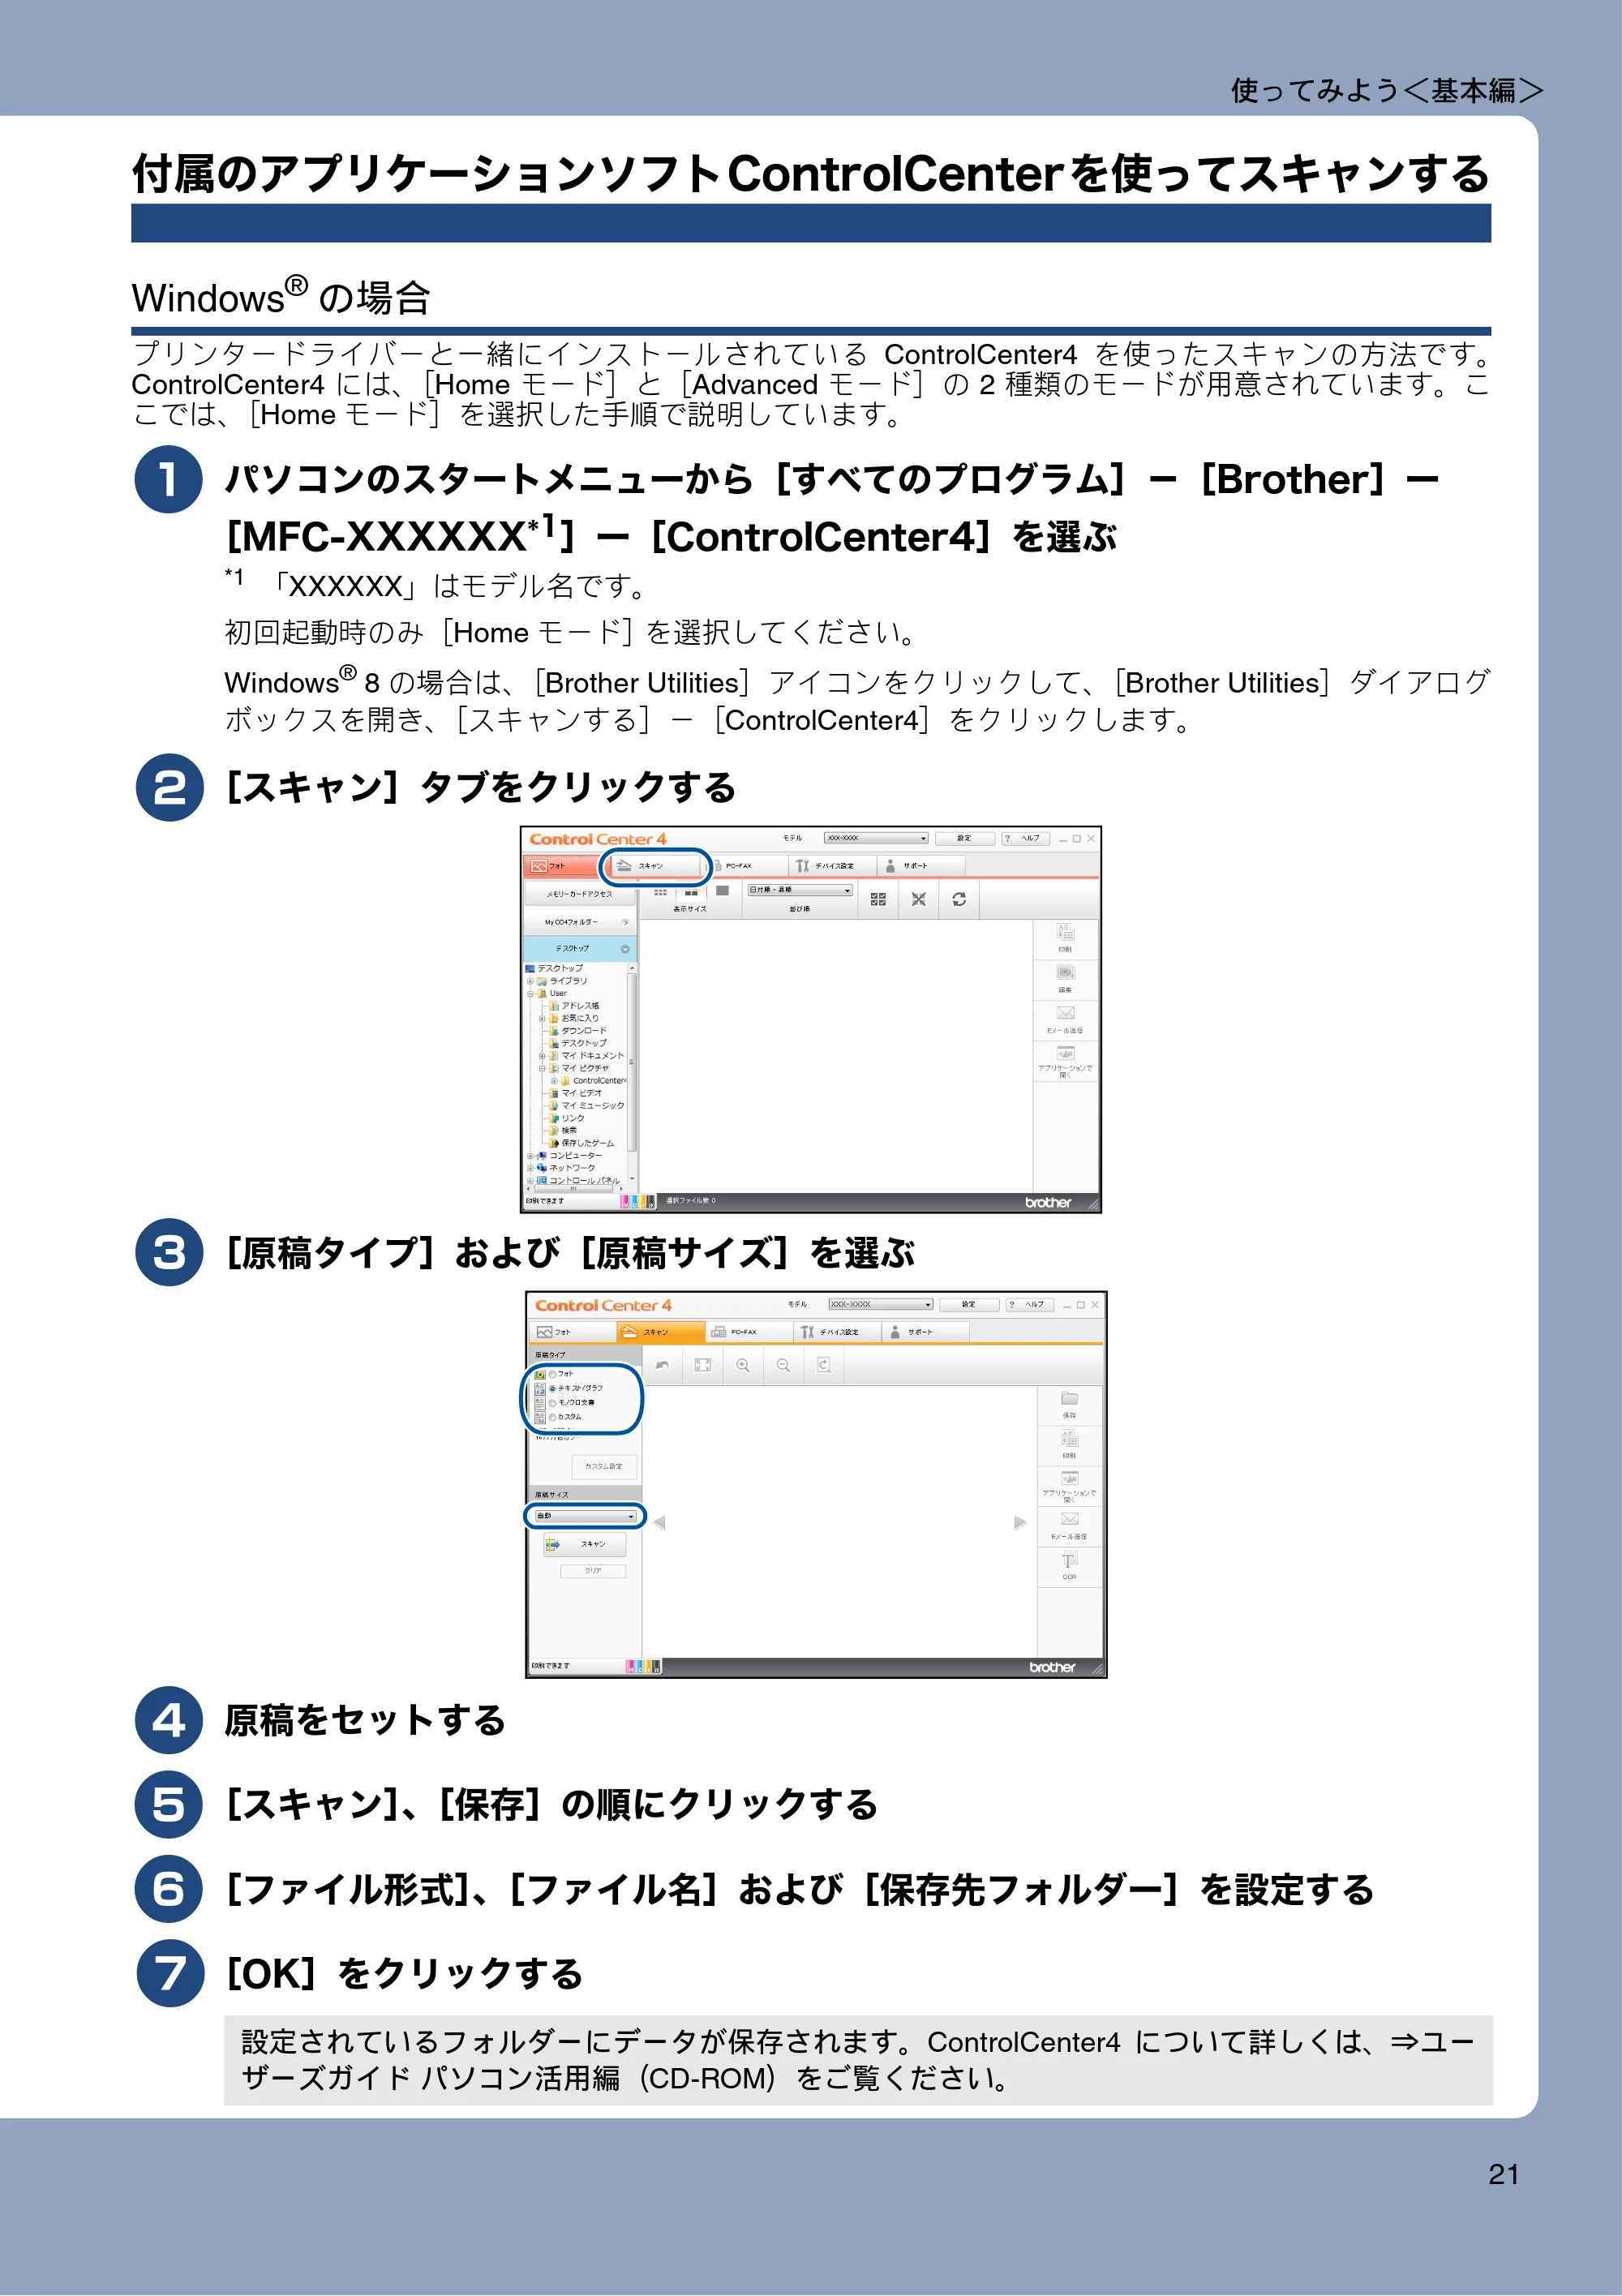Collapse the デスクトップ panel chevron
This screenshot has height=2296, width=1622.
click(625, 948)
